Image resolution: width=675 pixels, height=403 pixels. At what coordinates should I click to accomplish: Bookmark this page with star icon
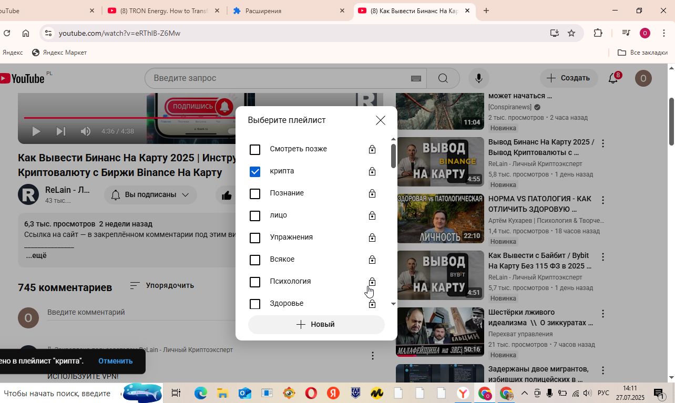(x=571, y=33)
